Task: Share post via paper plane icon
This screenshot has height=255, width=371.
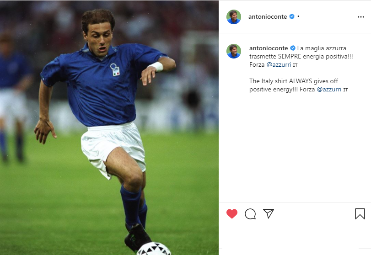Action: pyautogui.click(x=269, y=213)
